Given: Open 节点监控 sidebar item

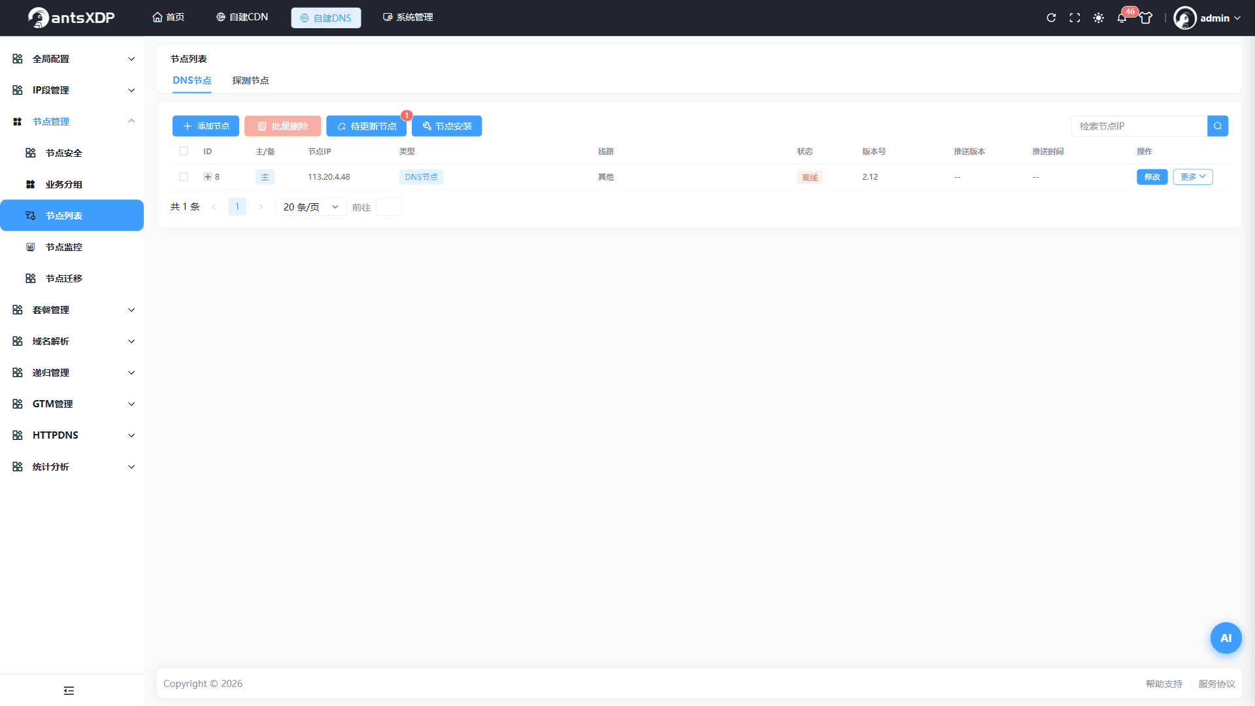Looking at the screenshot, I should [x=72, y=247].
